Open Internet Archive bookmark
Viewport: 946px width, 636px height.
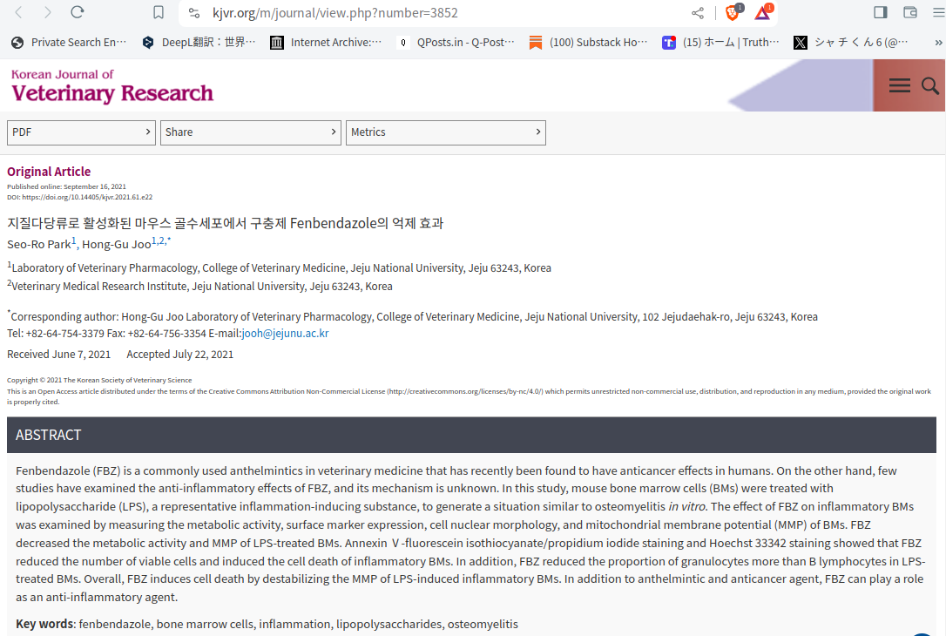326,42
